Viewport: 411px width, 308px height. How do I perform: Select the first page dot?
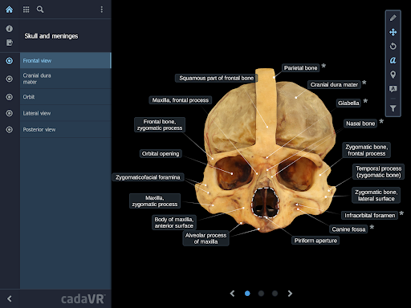click(247, 294)
